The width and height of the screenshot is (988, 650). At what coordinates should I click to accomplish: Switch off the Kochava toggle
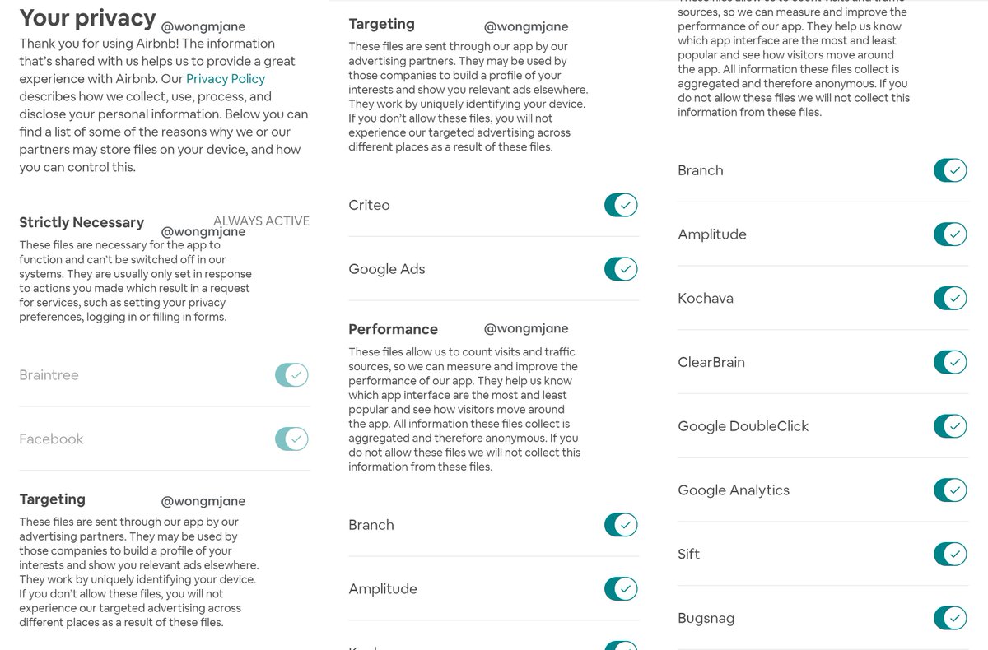point(950,298)
